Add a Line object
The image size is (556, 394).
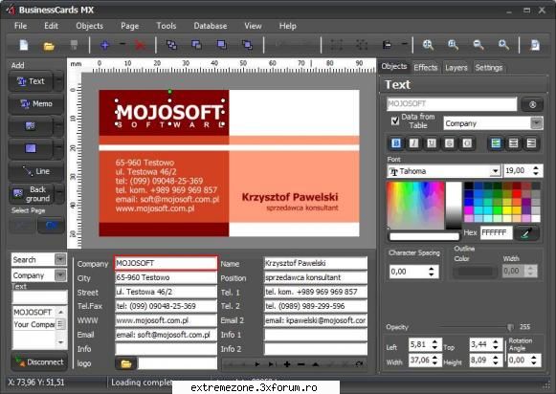point(35,171)
